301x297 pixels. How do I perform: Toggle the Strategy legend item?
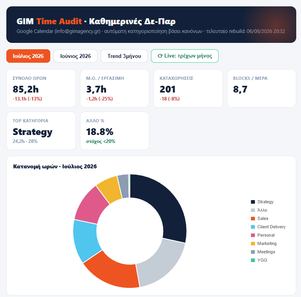[262, 202]
